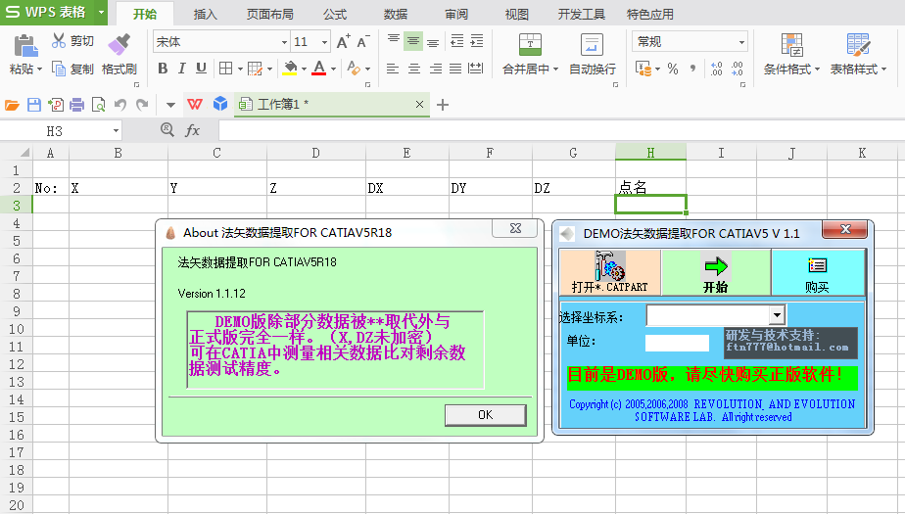The image size is (905, 514).
Task: Select the Format Painter brush
Action: [x=119, y=44]
